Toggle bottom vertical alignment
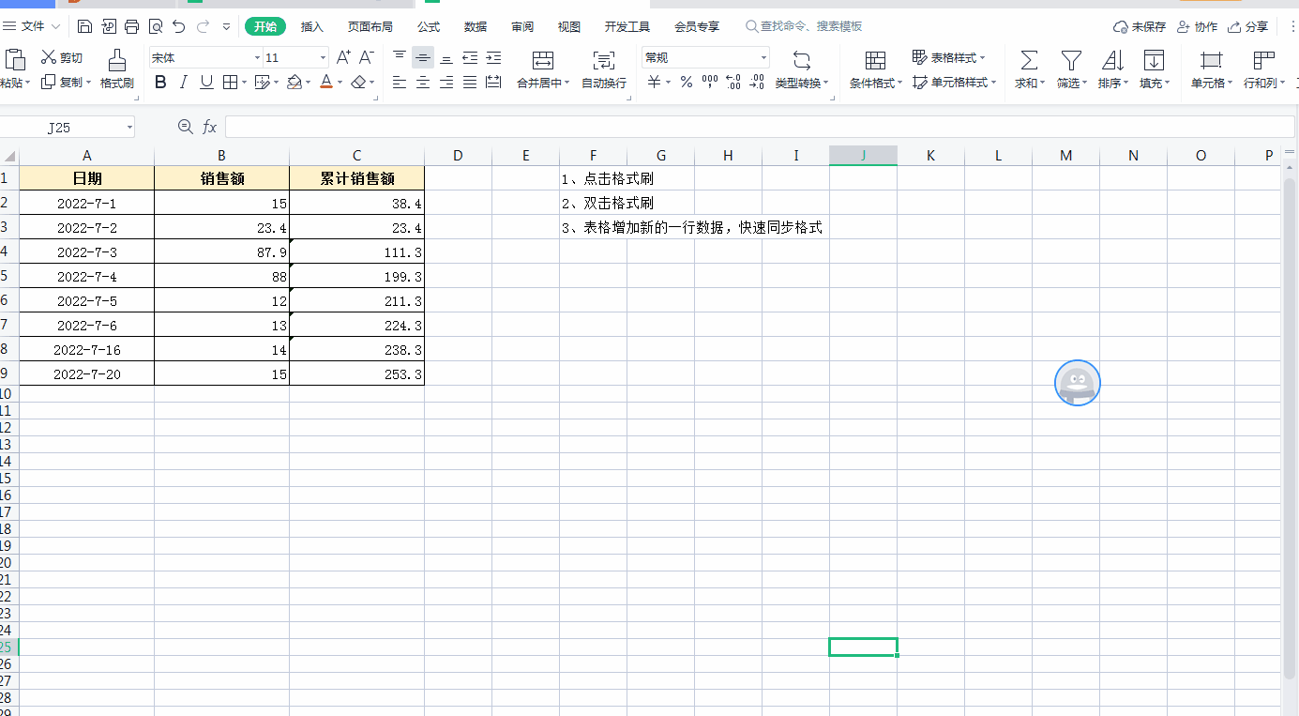Viewport: 1299px width, 716px height. pos(446,58)
